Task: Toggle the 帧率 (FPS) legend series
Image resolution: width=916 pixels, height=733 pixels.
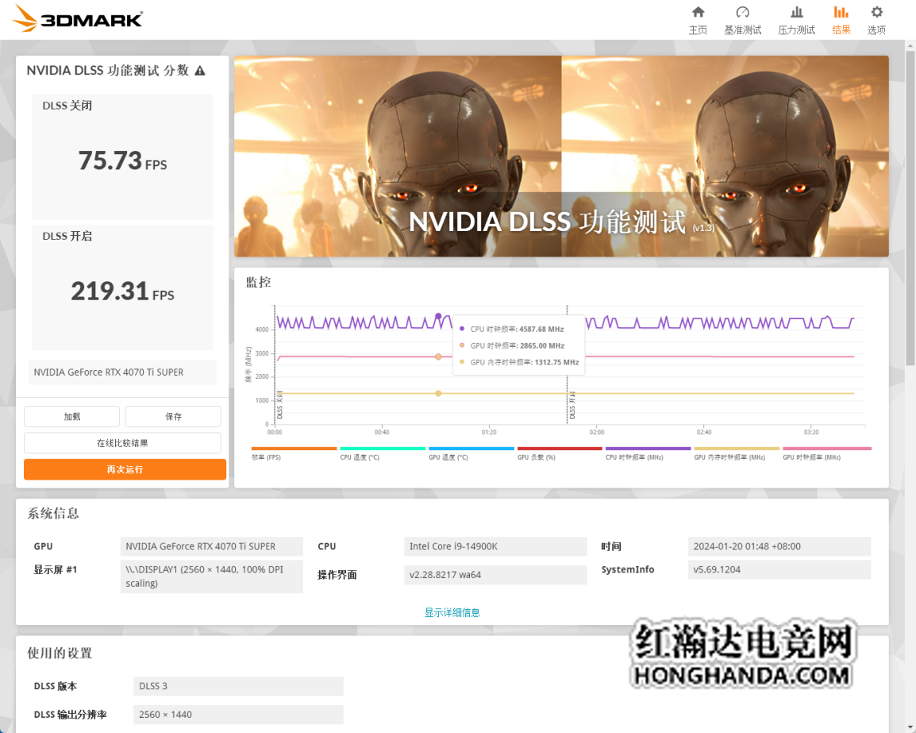Action: pos(294,453)
